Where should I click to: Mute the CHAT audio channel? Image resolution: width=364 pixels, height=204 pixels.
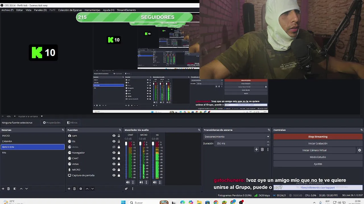[128, 182]
